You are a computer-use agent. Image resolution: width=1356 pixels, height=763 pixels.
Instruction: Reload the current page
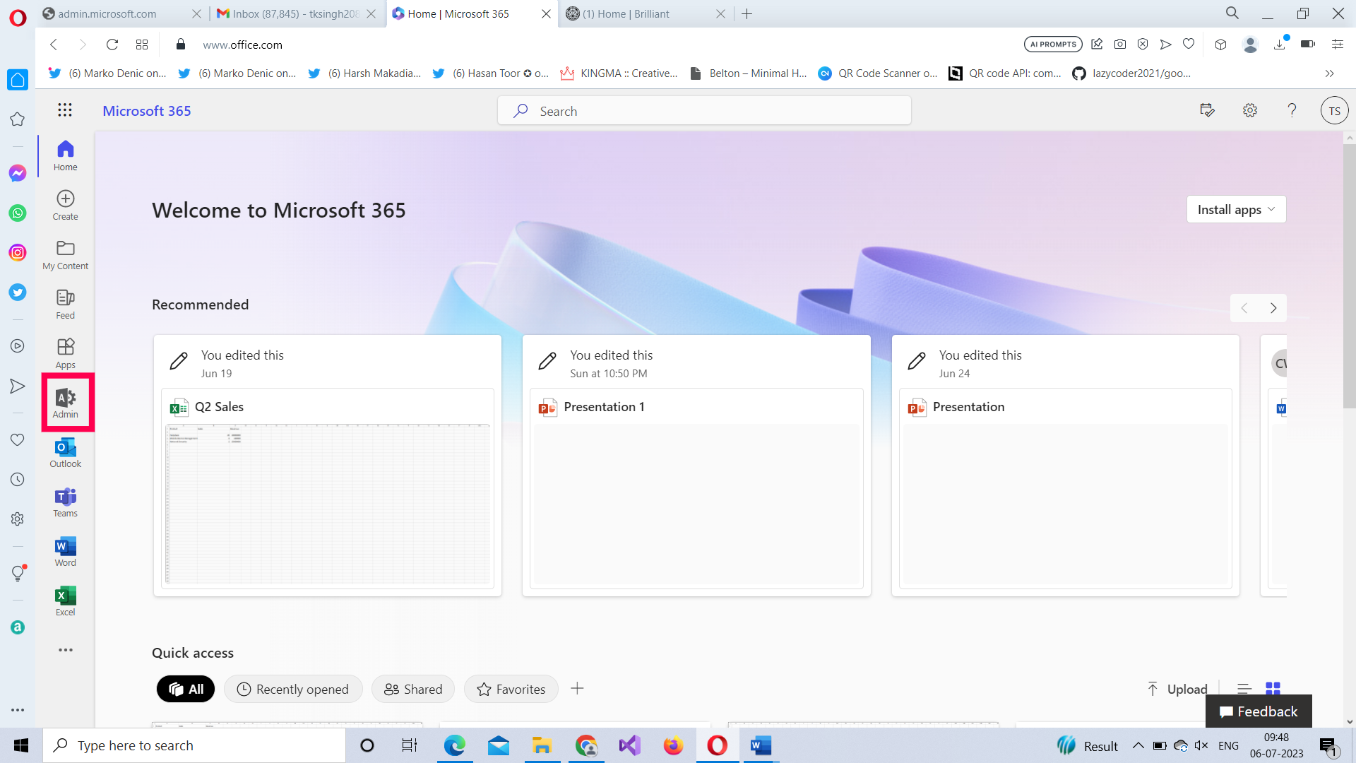pyautogui.click(x=112, y=45)
